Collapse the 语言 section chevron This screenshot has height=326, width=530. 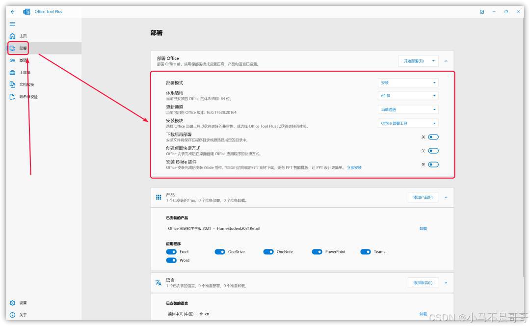[446, 283]
